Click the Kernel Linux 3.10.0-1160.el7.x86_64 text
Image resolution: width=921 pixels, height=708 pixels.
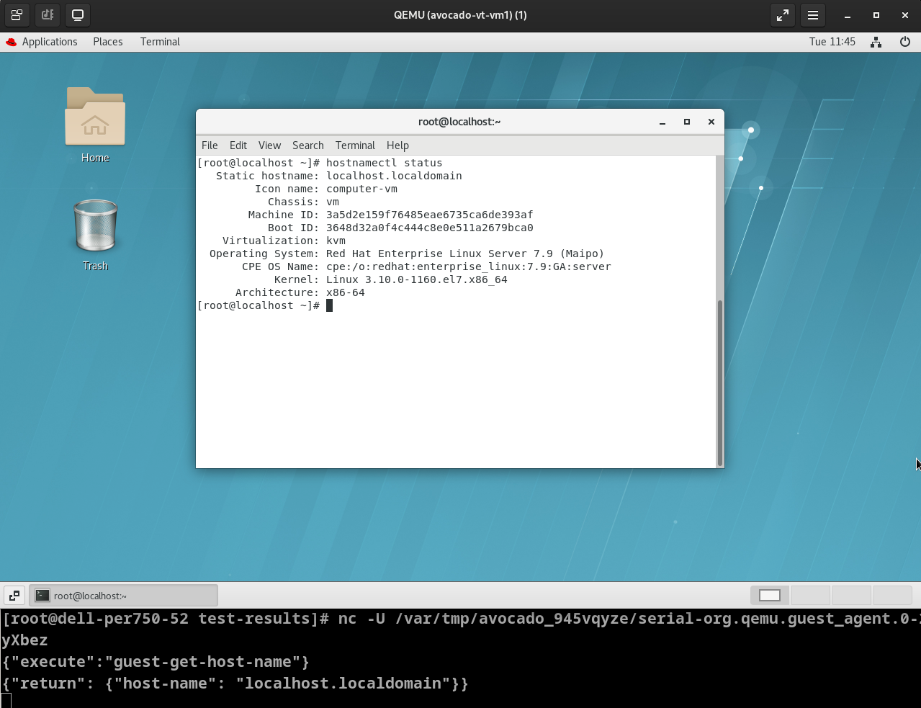click(417, 279)
